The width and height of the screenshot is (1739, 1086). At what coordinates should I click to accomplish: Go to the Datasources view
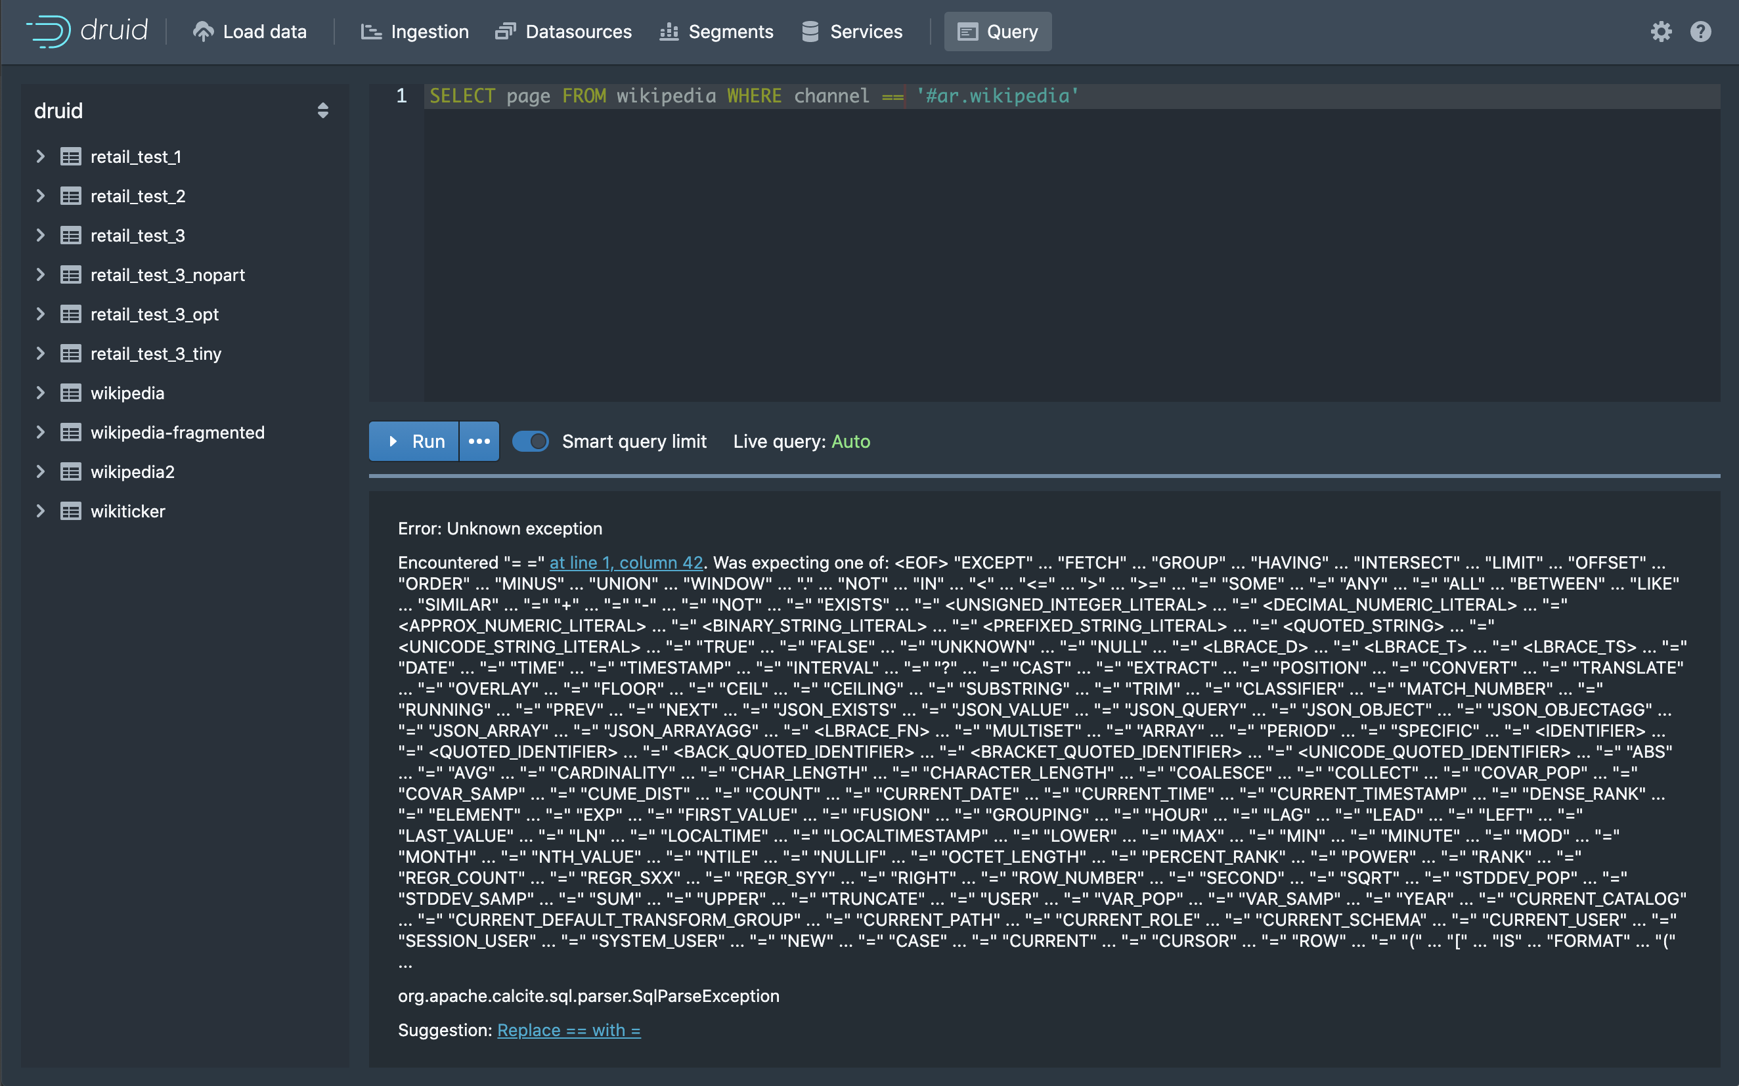tap(564, 32)
